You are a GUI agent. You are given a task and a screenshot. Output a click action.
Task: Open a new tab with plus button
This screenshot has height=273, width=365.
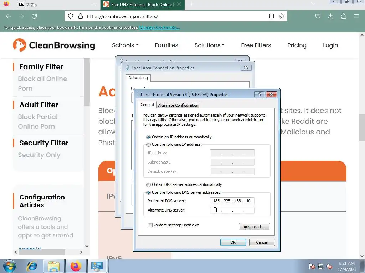coord(192,4)
